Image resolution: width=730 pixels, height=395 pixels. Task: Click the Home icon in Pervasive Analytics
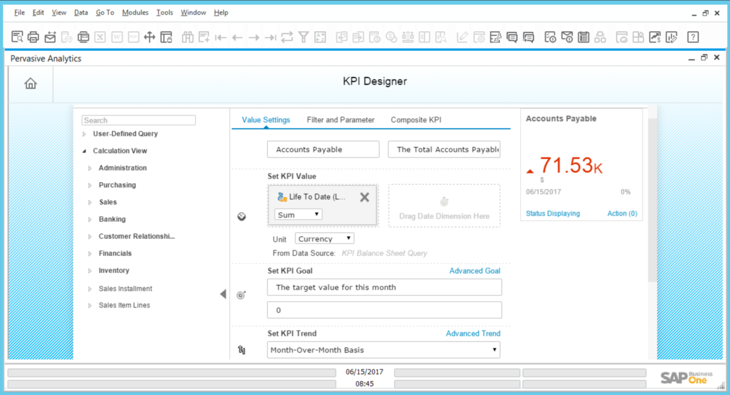[30, 83]
